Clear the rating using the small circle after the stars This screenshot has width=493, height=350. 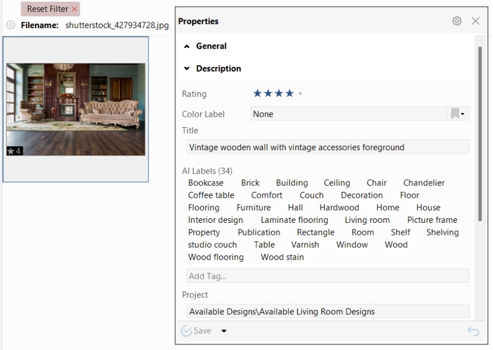click(299, 92)
